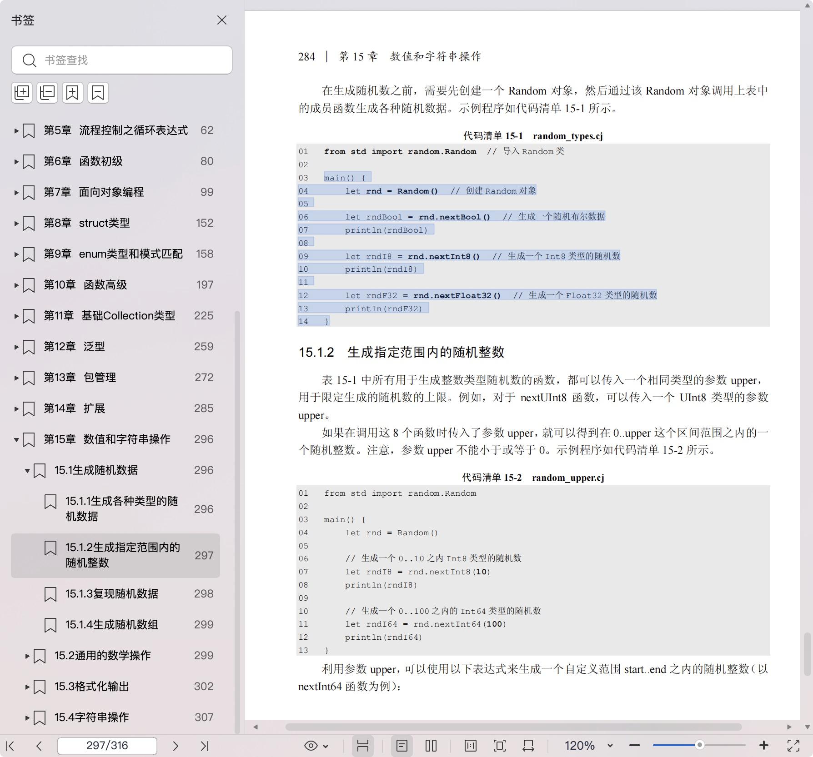Click the document vertical scrollbar thumb

coord(807,653)
